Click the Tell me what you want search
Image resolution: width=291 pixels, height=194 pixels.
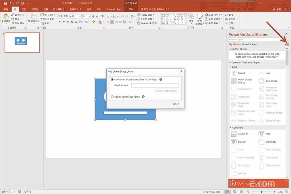(x=155, y=9)
